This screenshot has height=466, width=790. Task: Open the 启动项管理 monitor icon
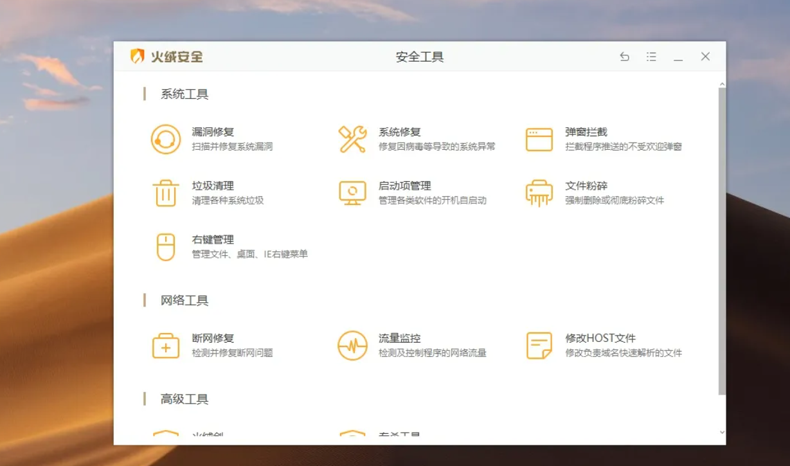tap(352, 193)
